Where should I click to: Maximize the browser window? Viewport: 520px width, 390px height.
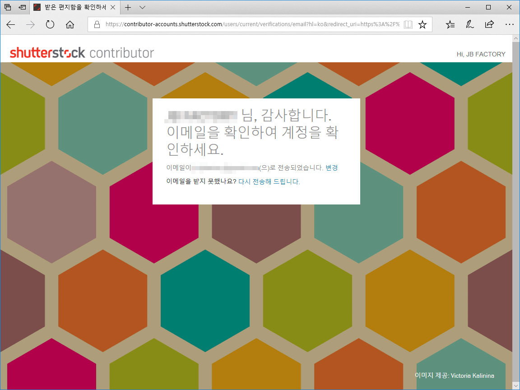[488, 7]
